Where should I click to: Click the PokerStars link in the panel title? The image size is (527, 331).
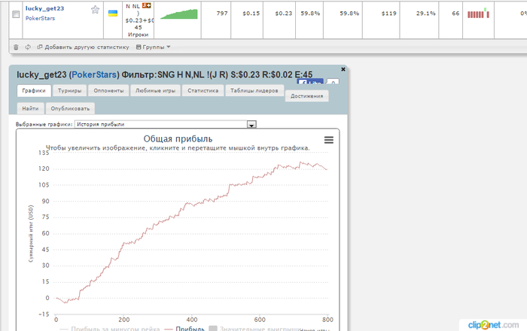click(x=94, y=74)
